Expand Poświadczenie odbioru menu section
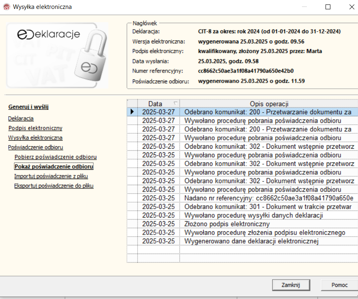The image size is (358, 299). pos(35,147)
